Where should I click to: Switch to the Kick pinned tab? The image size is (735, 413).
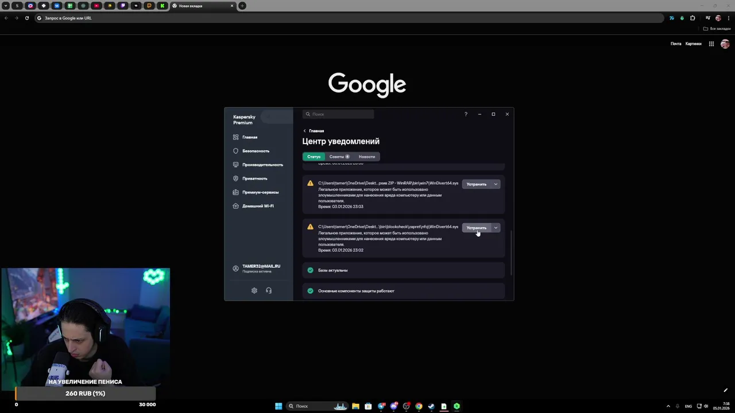(x=162, y=6)
